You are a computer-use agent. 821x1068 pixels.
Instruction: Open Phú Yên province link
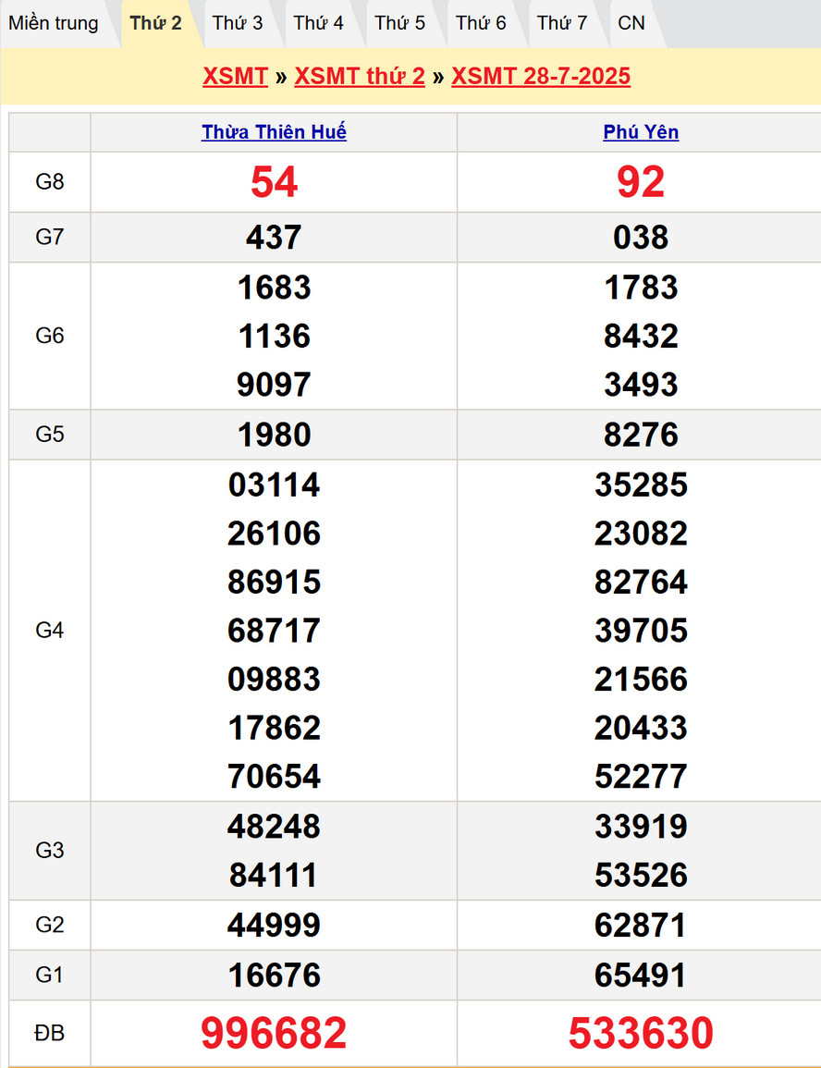point(641,132)
